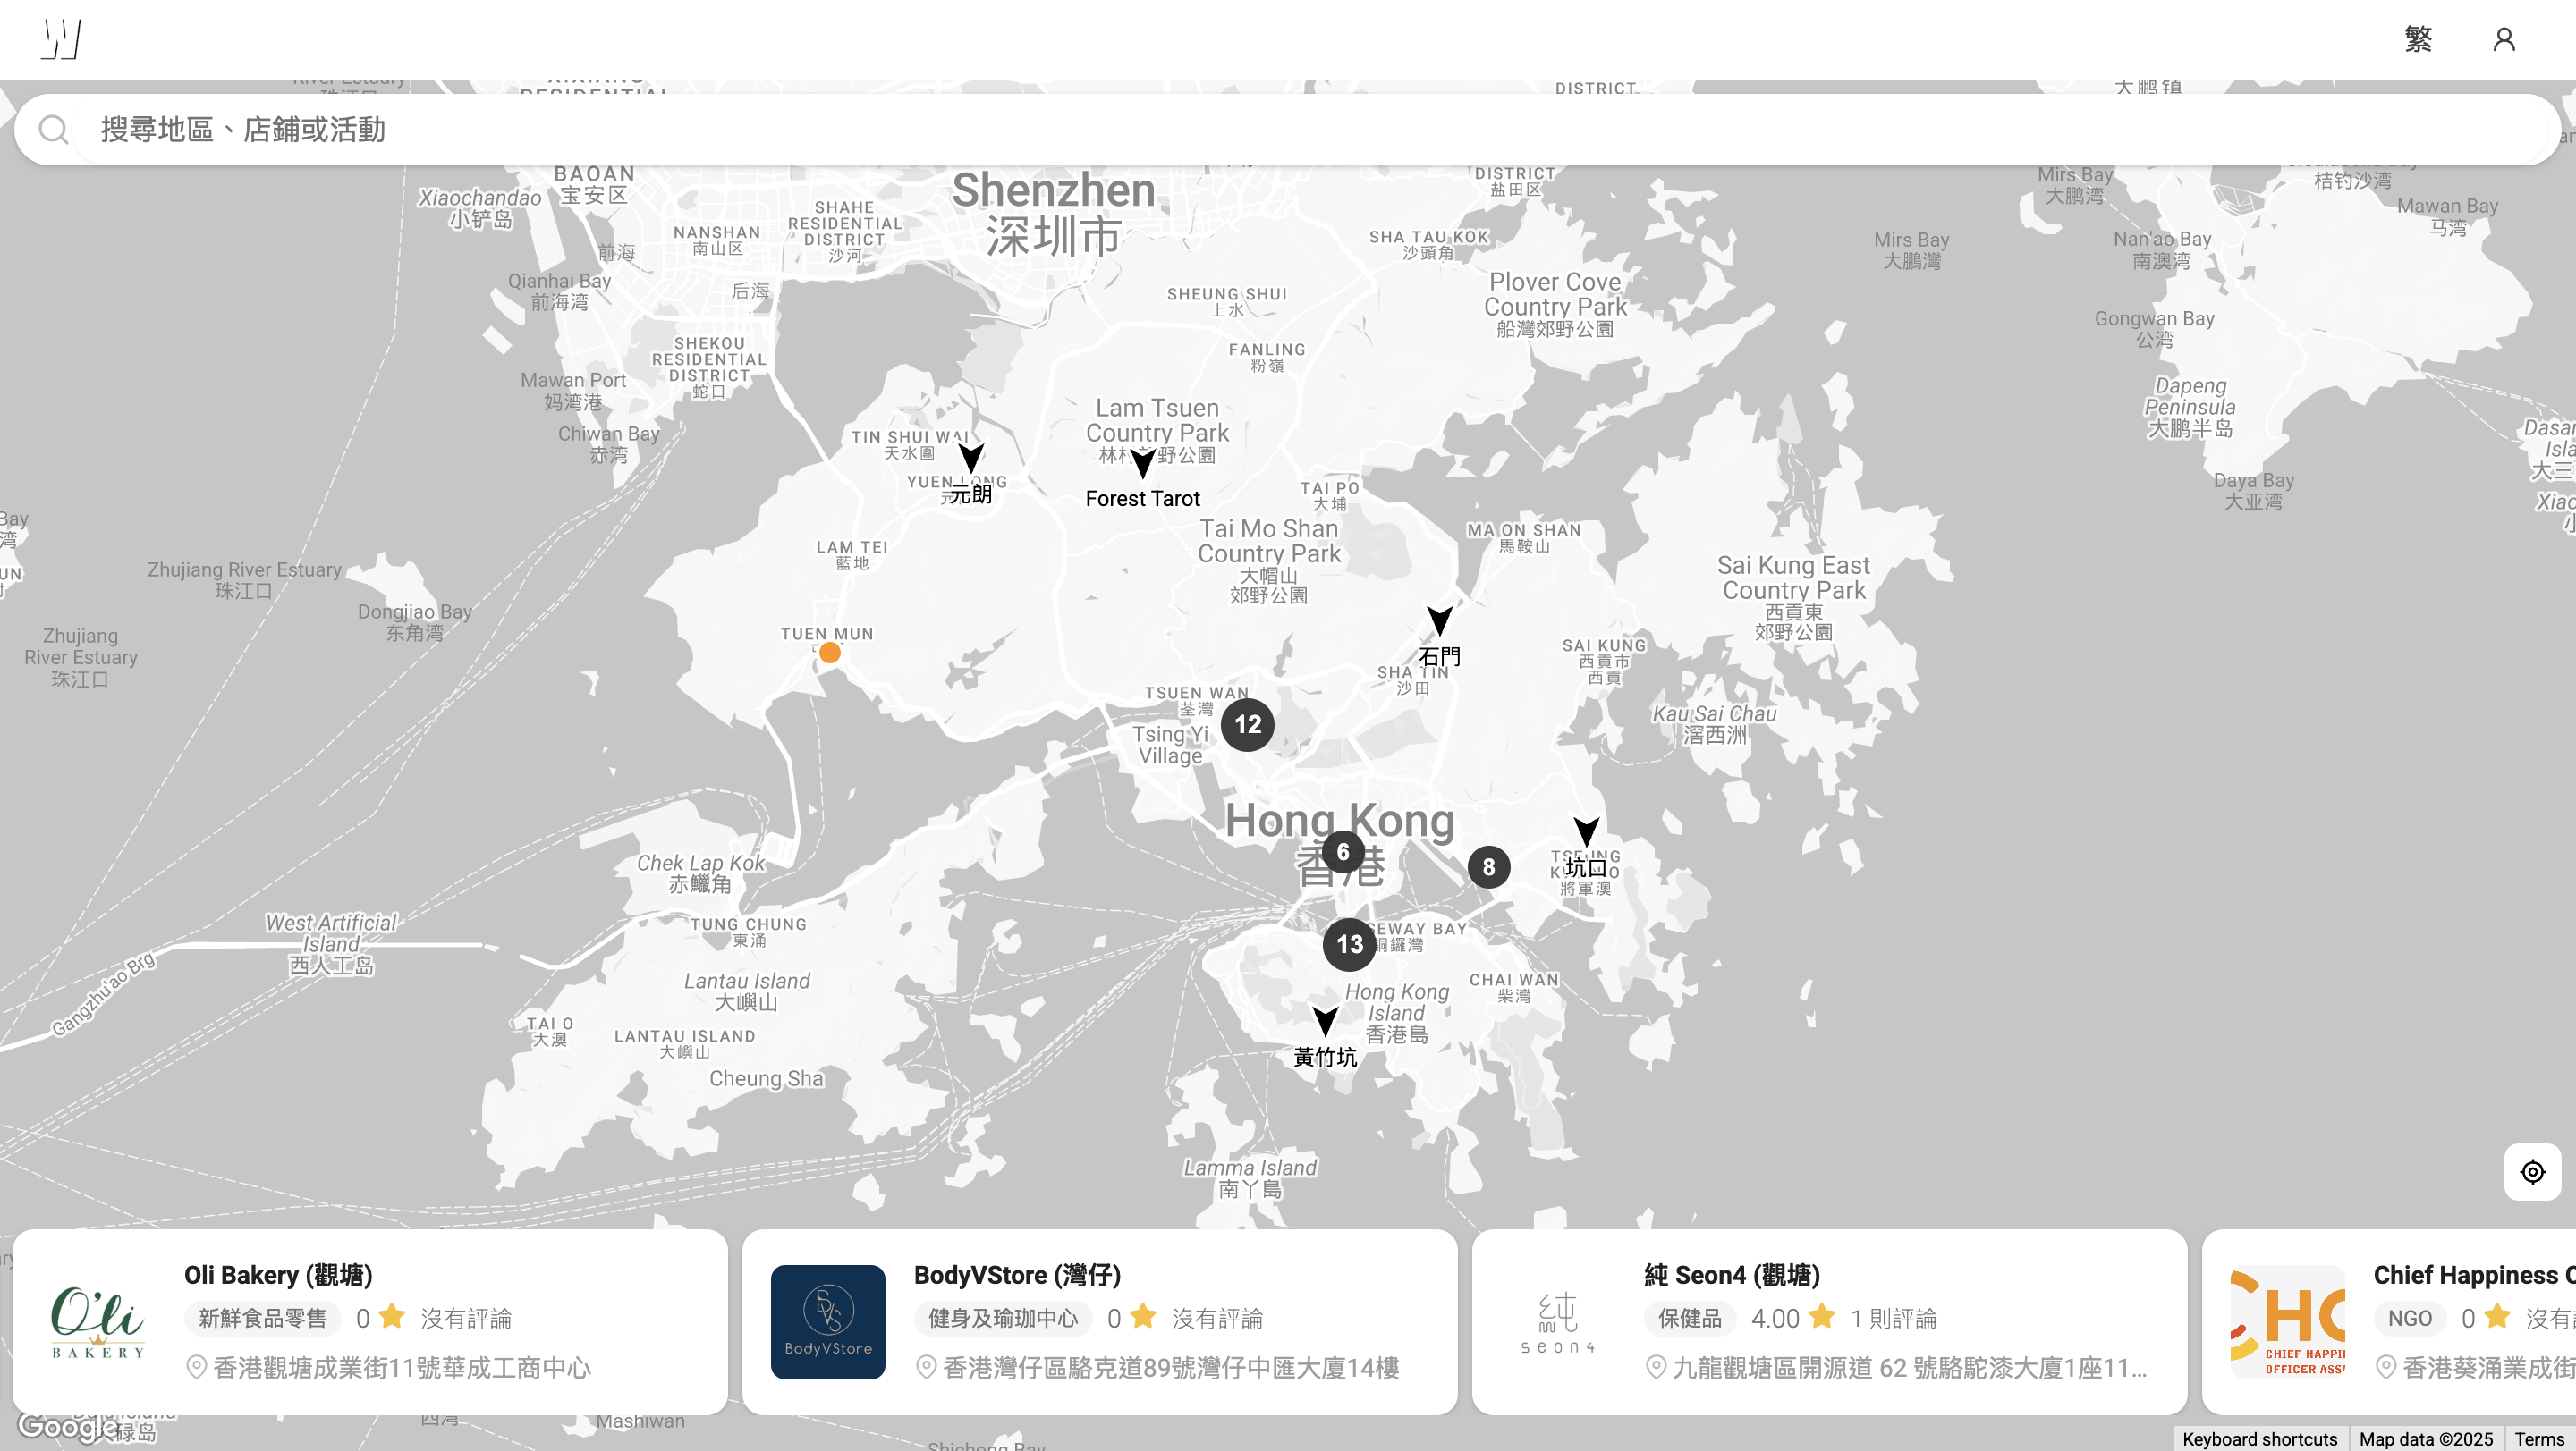Click 沒有評論 text on BodyVStore card
2576x1451 pixels.
click(x=1217, y=1318)
